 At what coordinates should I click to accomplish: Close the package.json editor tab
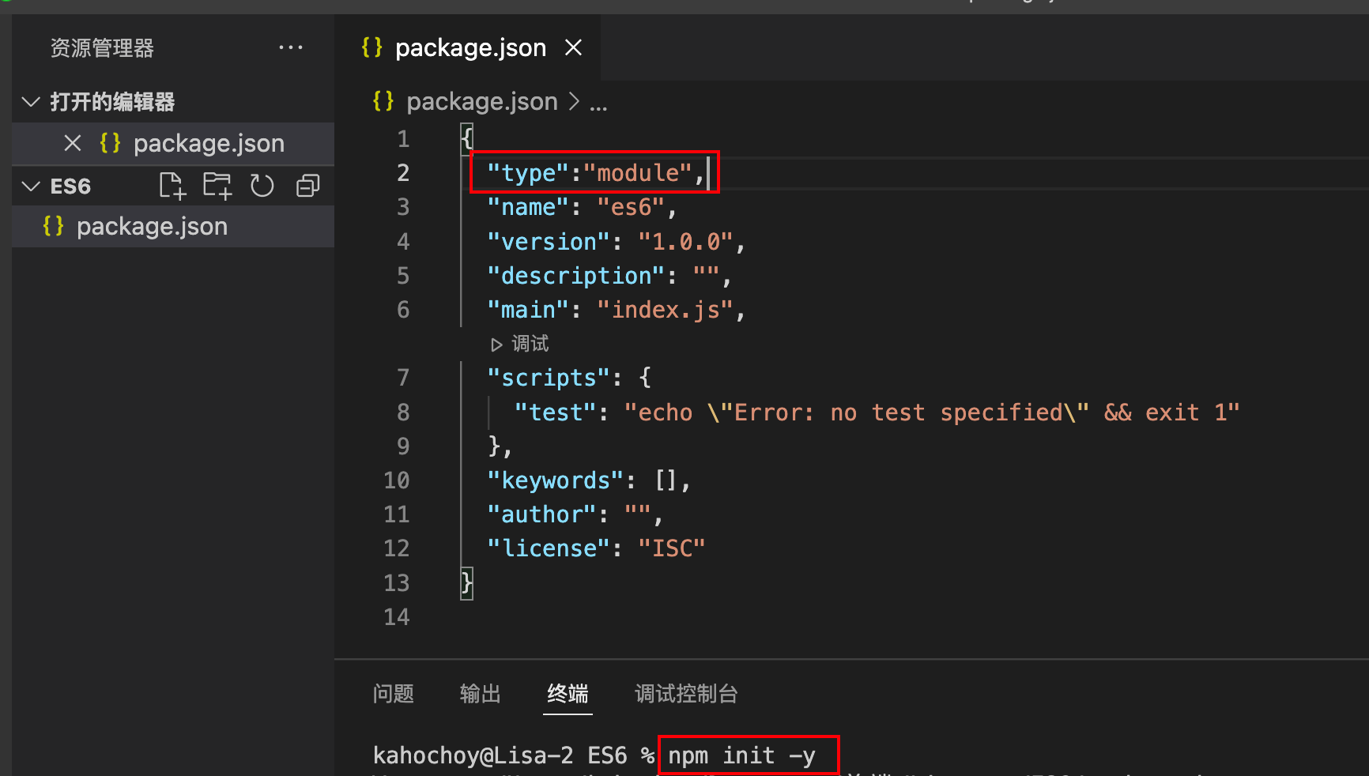pos(574,47)
